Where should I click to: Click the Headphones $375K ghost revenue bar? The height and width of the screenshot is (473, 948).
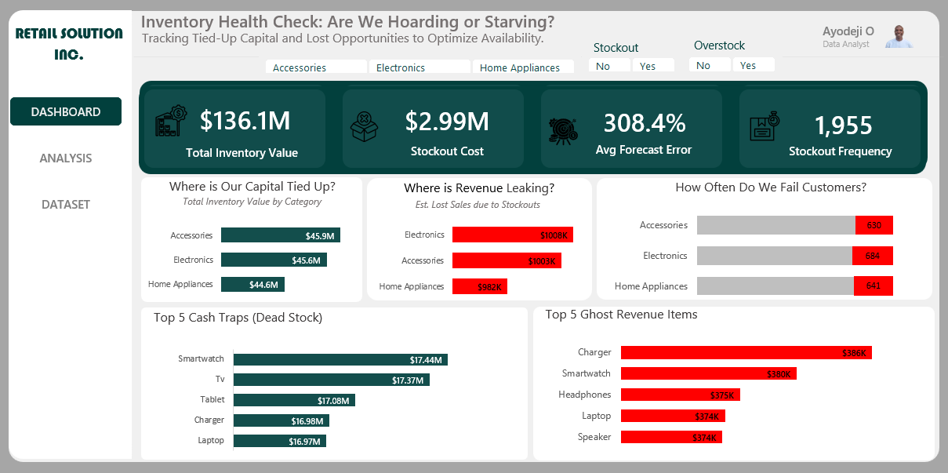(681, 395)
